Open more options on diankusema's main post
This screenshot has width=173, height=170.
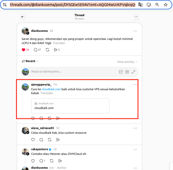click(x=135, y=31)
